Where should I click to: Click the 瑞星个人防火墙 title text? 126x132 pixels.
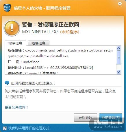[x=28, y=8]
